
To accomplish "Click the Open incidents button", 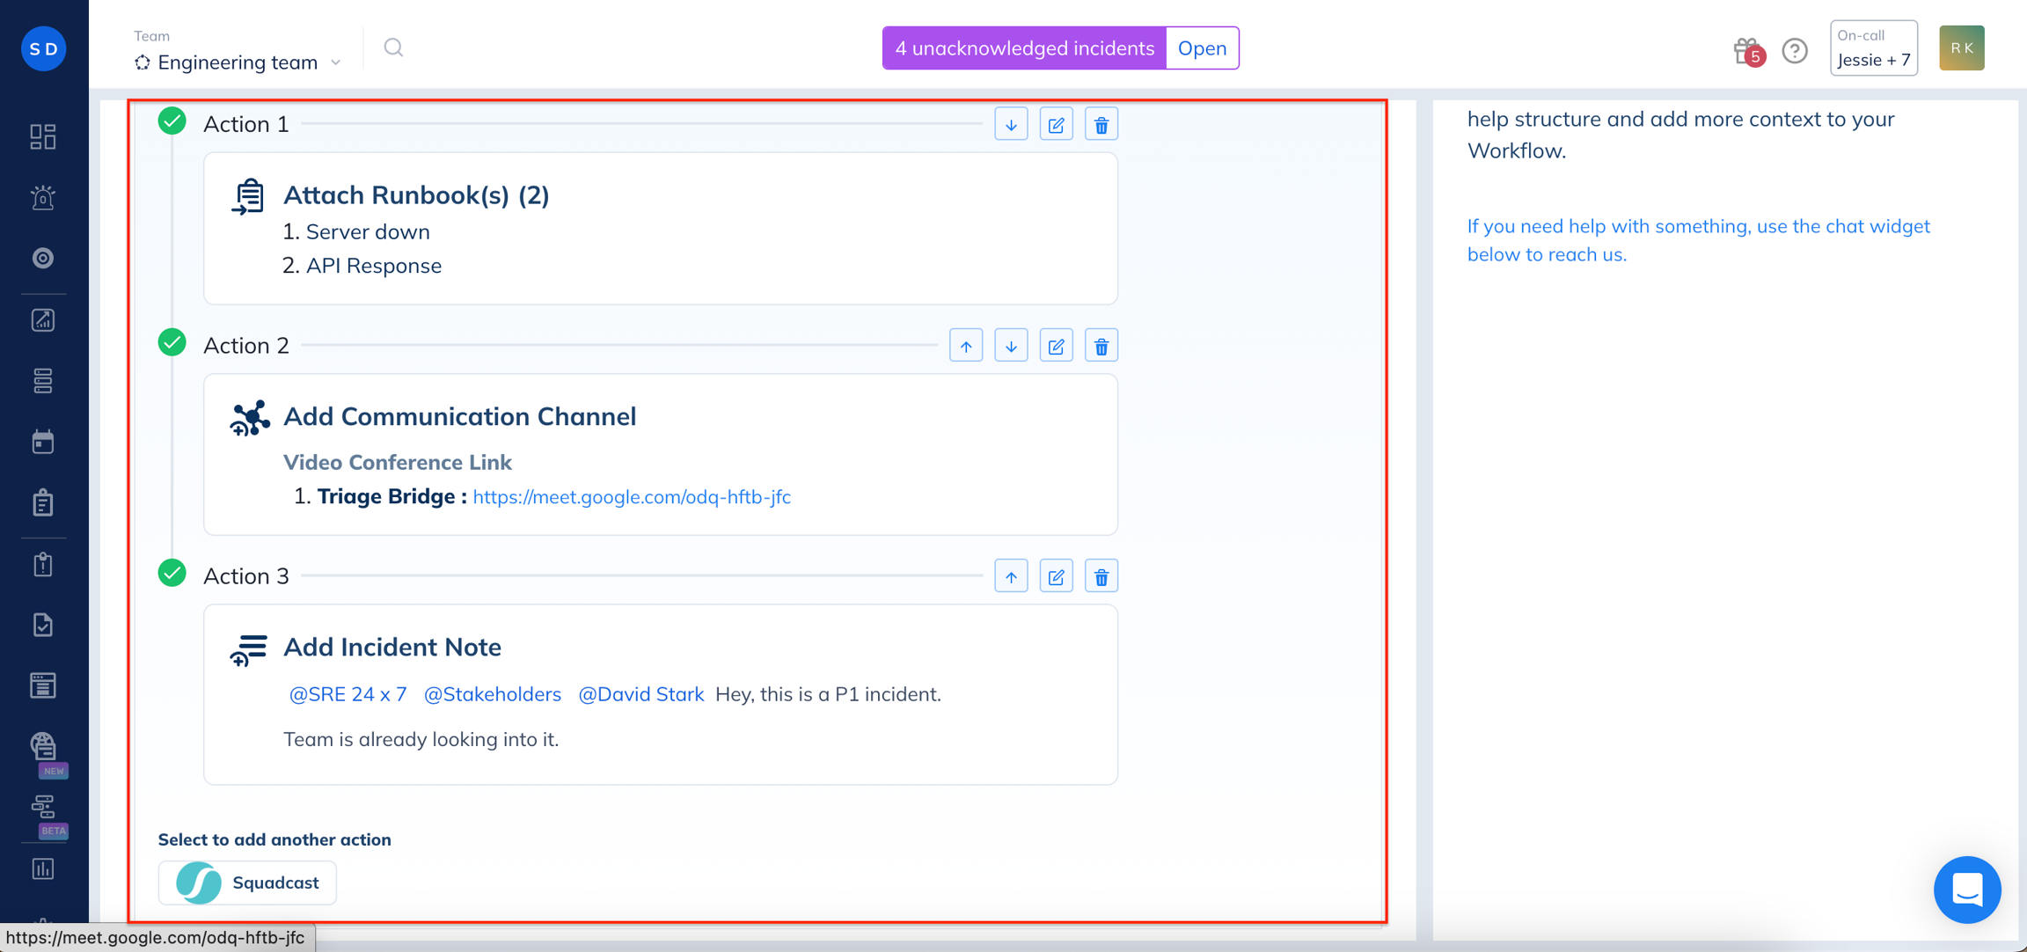I will 1202,48.
